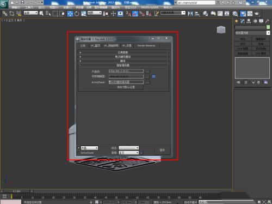
Task: Click the Select and Manipulate tool
Action: pyautogui.click(x=113, y=14)
